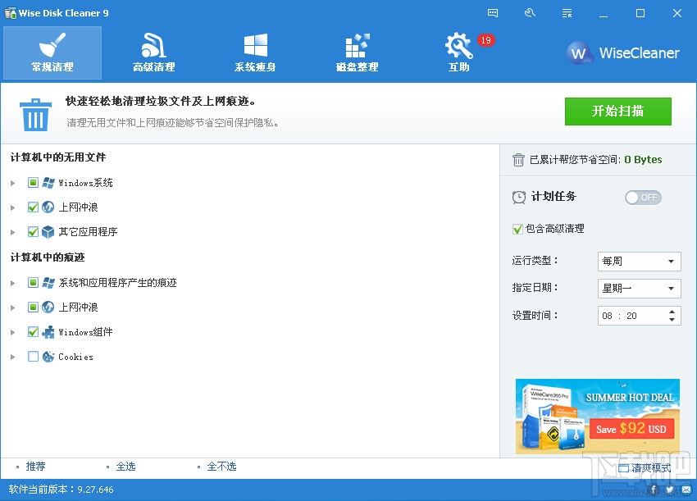Screen dimensions: 697x501
Task: Click the 全选 link
Action: (125, 467)
